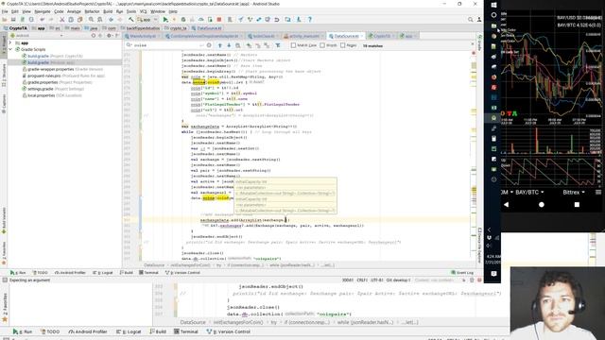The width and height of the screenshot is (605, 340).
Task: Open the Git: develop branch selector
Action: pyautogui.click(x=399, y=280)
